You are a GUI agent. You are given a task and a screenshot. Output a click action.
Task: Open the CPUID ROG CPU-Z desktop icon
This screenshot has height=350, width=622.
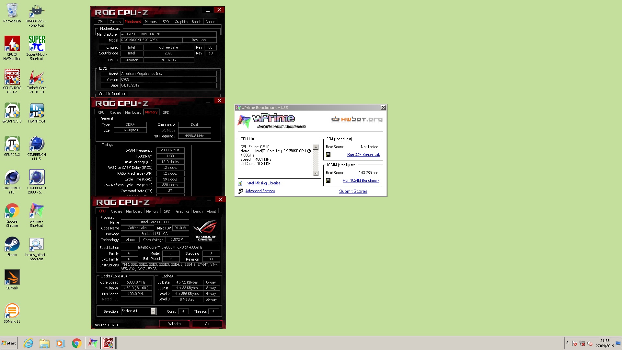12,81
